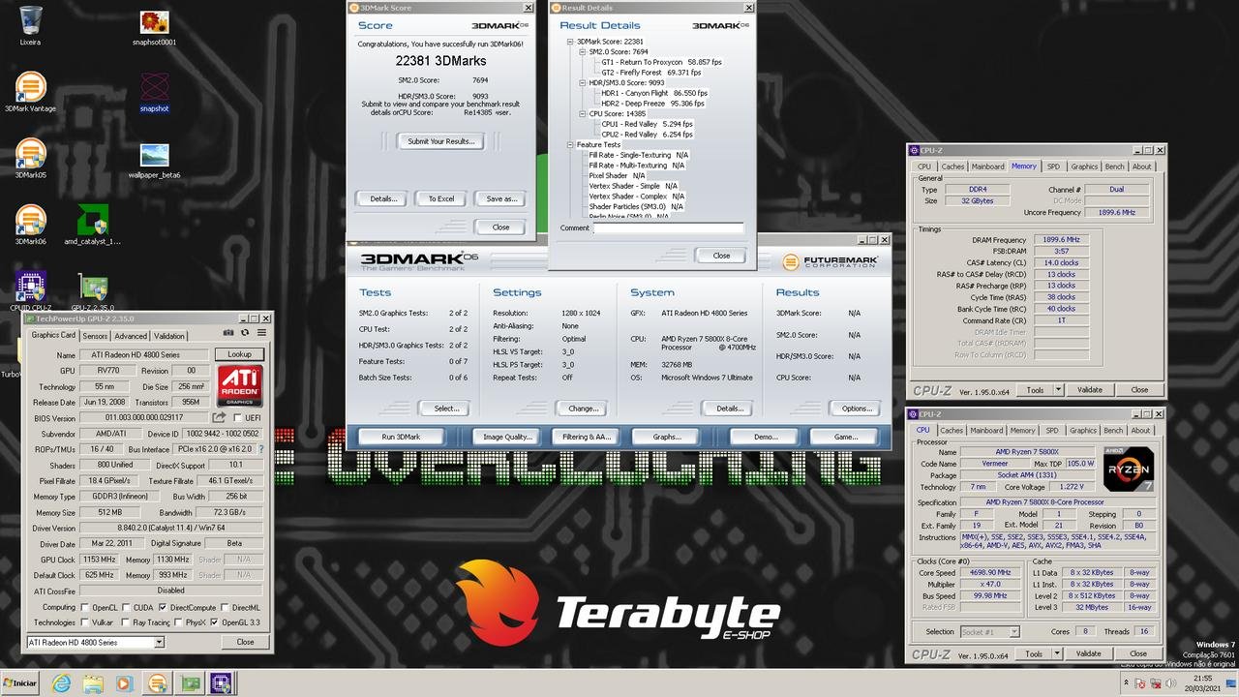
Task: Click the Bus Interface question mark icon
Action: tap(260, 449)
